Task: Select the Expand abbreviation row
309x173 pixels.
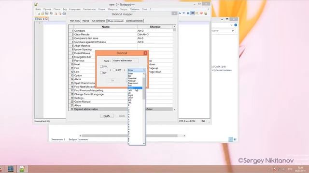Action: (x=121, y=109)
